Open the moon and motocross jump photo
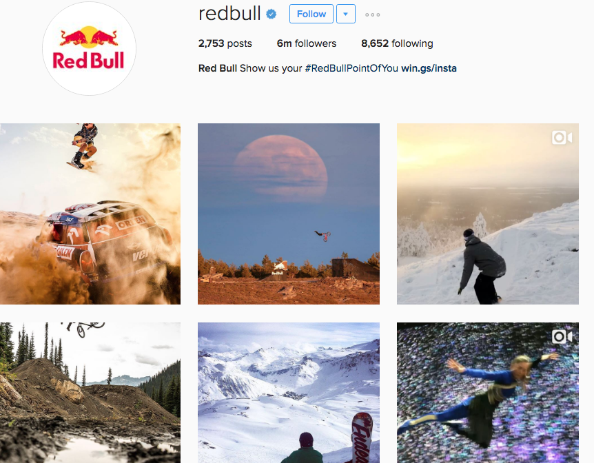 [289, 214]
